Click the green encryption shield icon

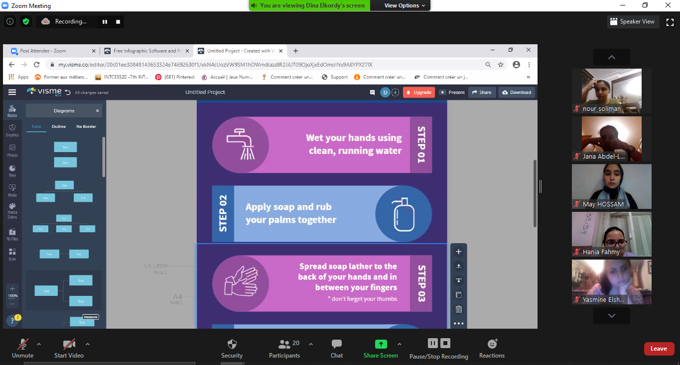(26, 21)
